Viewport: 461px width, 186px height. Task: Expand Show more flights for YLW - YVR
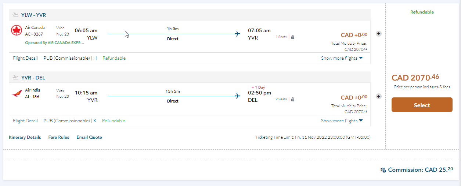pos(342,58)
